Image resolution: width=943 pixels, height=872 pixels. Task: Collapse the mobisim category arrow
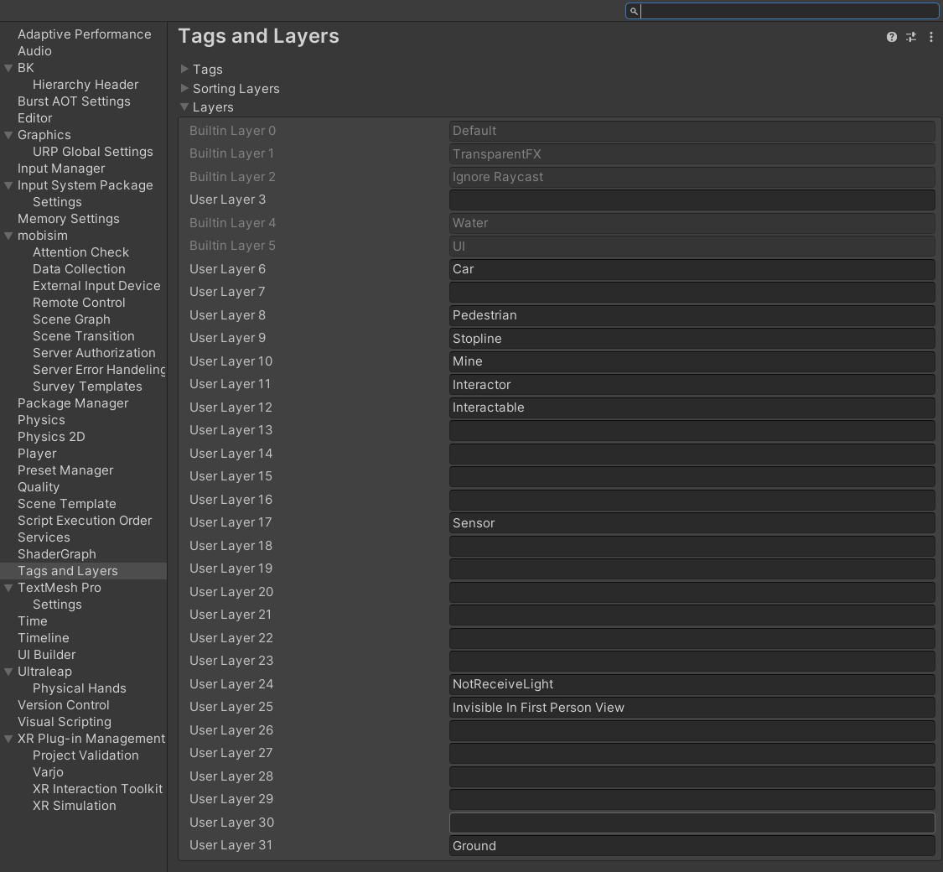[8, 236]
